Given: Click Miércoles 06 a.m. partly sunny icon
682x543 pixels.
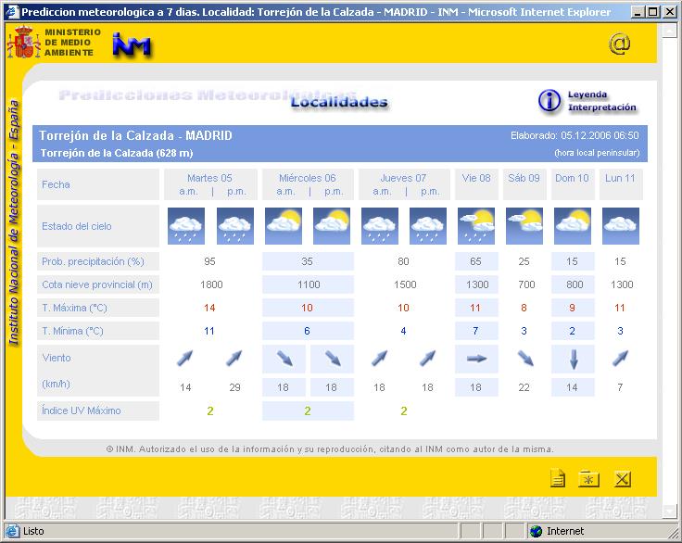Looking at the screenshot, I should 283,225.
